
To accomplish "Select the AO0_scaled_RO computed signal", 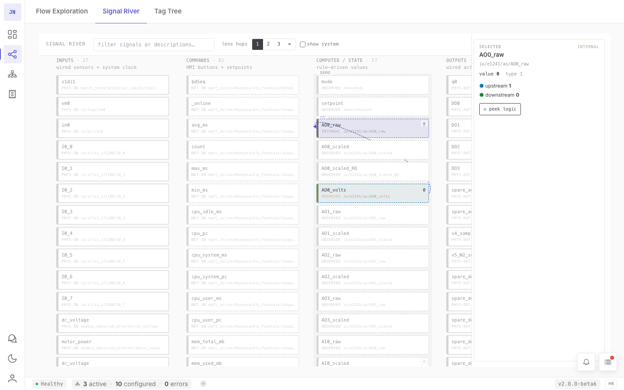I will (373, 172).
